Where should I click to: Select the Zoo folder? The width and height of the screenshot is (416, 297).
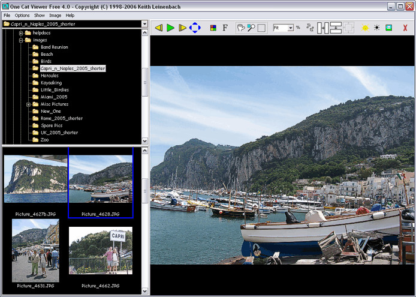tap(44, 140)
